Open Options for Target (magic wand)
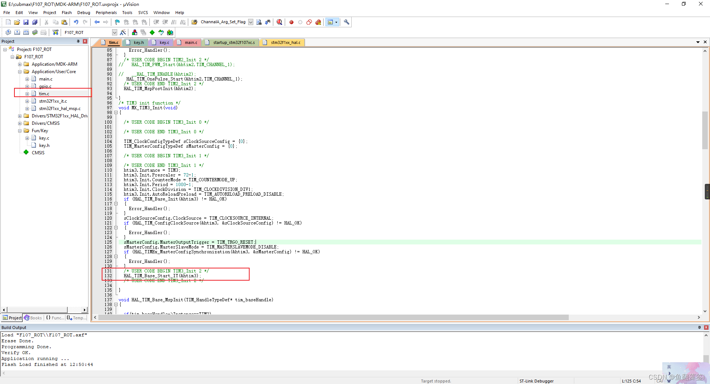The image size is (710, 384). coord(123,32)
